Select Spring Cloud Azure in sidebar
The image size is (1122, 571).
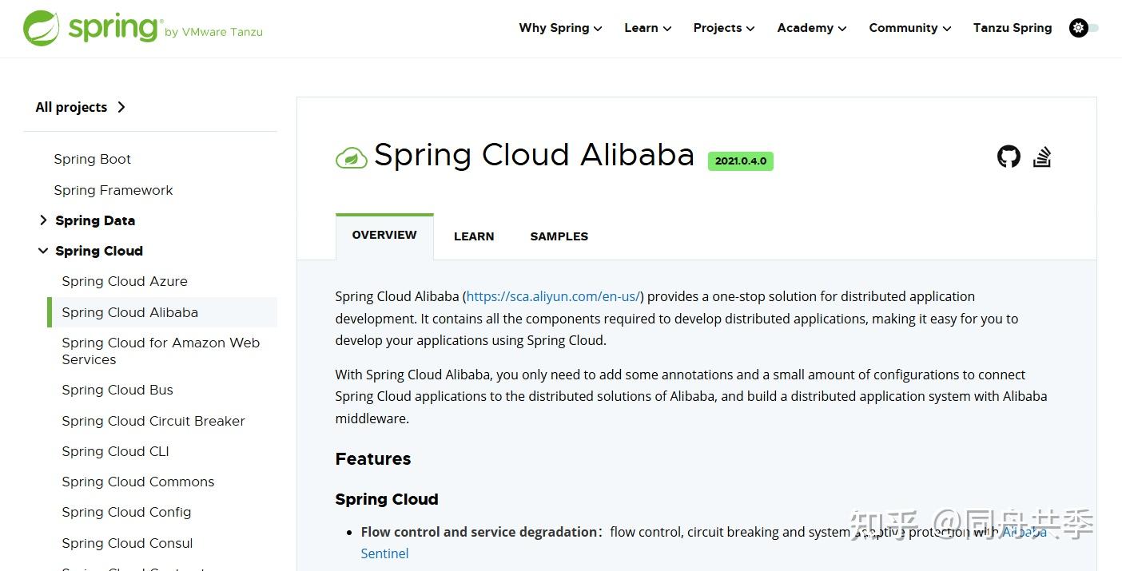click(x=125, y=281)
